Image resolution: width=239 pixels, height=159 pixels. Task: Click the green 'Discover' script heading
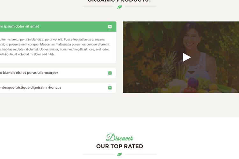pos(119,137)
